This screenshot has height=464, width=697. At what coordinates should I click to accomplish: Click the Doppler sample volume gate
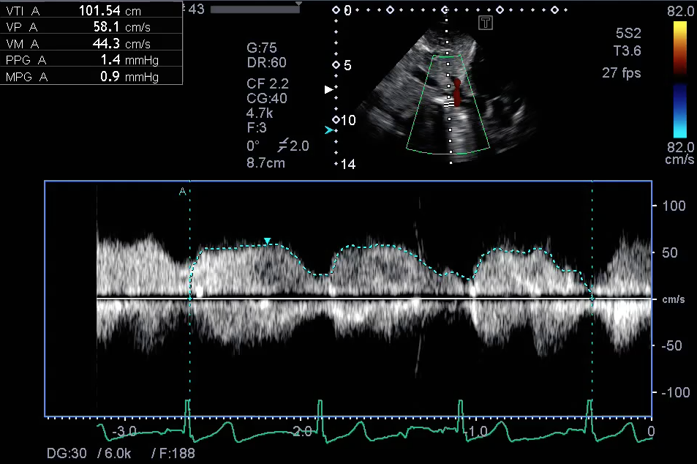[448, 105]
